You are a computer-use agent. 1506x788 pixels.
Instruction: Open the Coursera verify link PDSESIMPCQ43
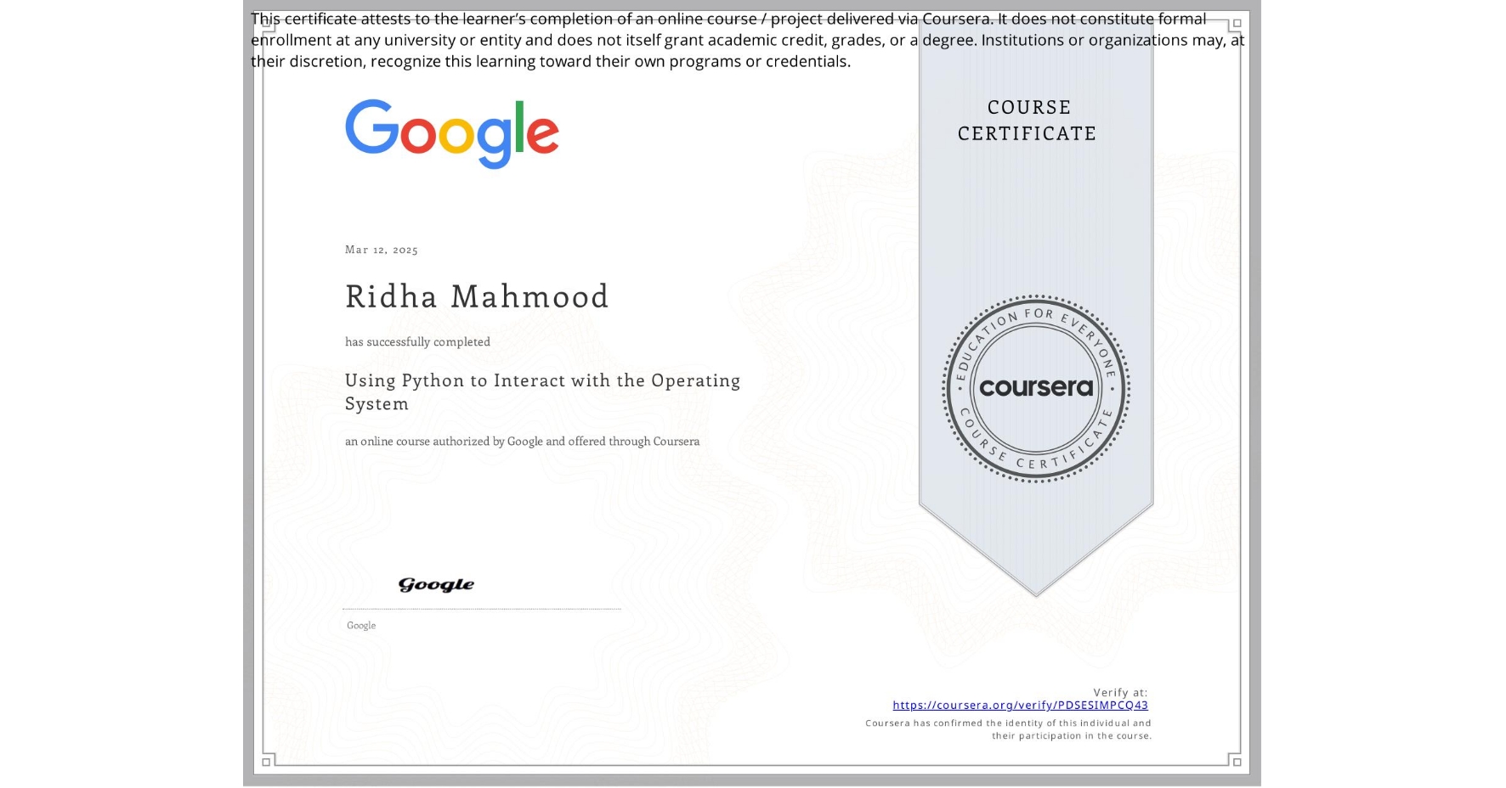click(x=1020, y=705)
